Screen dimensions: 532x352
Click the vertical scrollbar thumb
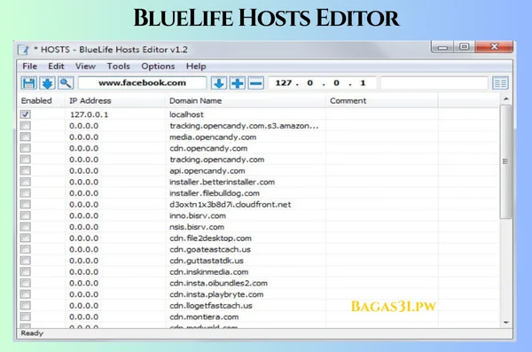point(506,161)
